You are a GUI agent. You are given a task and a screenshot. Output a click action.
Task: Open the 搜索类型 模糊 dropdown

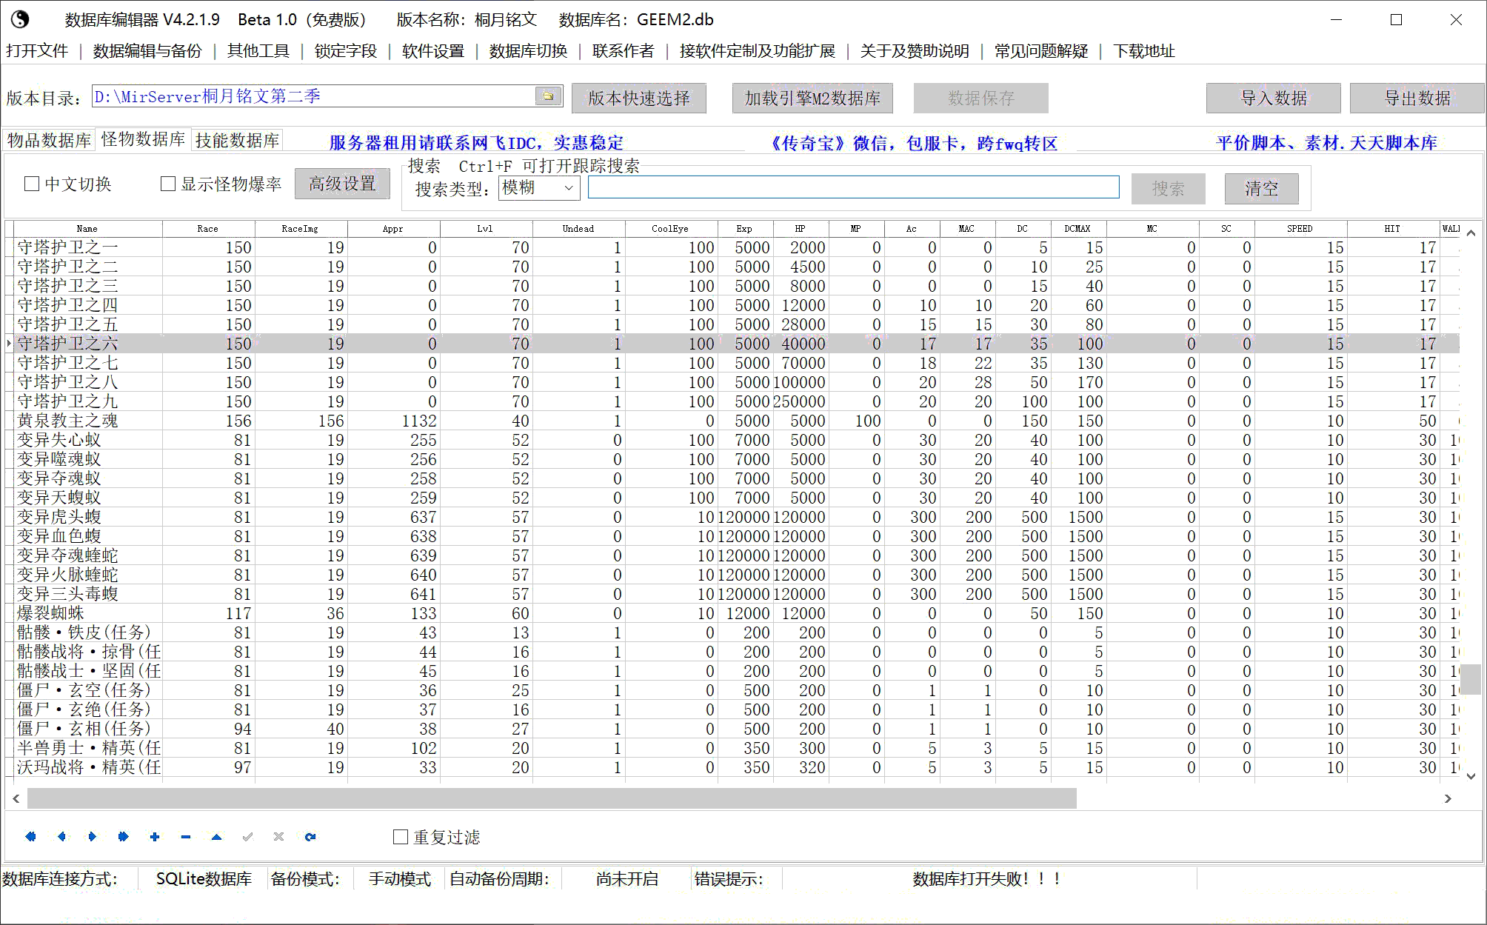point(539,188)
